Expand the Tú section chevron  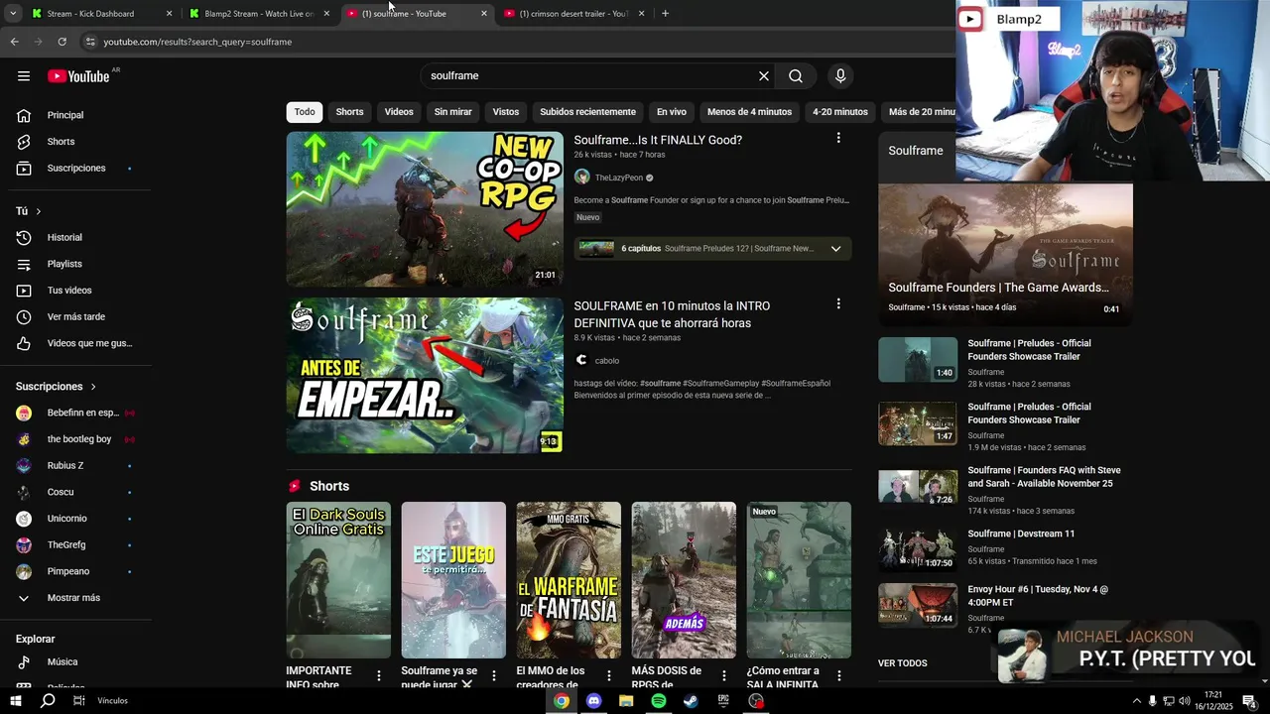[x=39, y=211]
